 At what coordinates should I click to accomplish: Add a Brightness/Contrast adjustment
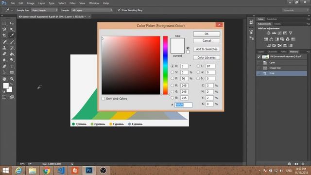click(268, 33)
